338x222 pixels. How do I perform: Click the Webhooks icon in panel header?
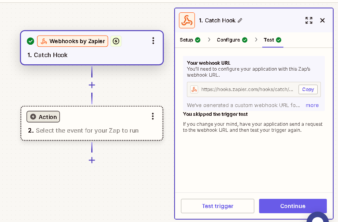187,20
